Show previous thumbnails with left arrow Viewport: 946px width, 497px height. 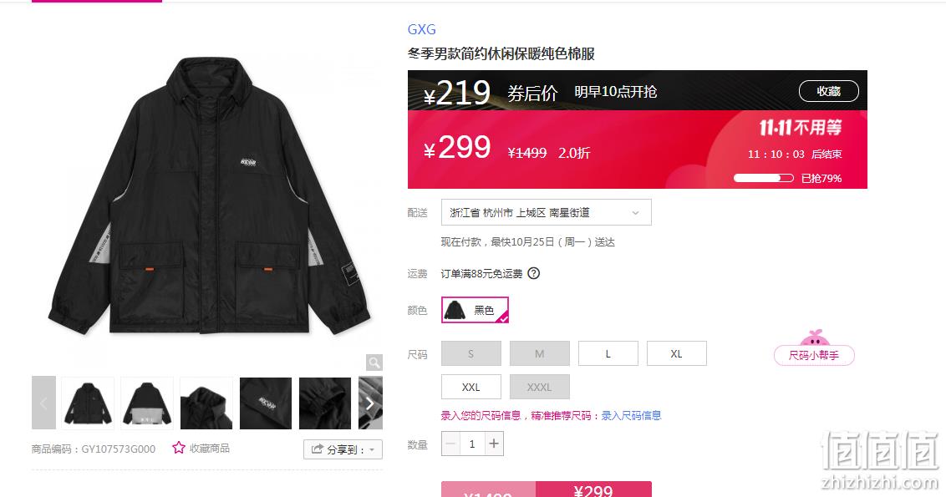click(x=43, y=403)
